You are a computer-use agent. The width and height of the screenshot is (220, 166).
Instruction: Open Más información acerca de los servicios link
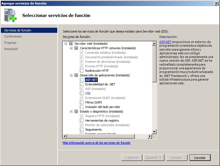coord(96,143)
